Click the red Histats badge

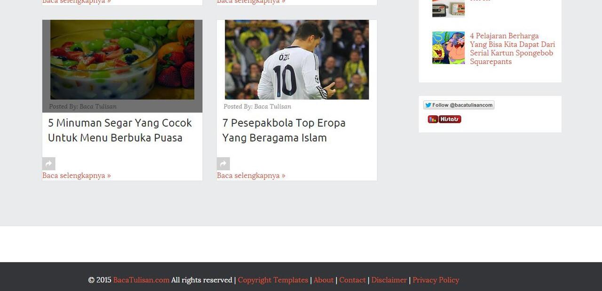450,119
